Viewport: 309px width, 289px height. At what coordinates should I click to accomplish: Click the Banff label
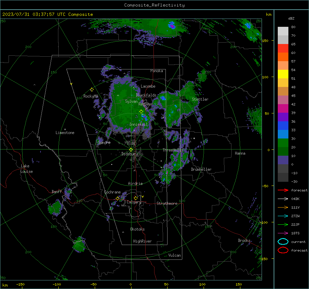tap(57, 192)
